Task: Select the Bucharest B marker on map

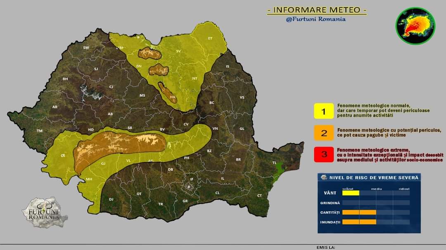Action: point(189,187)
